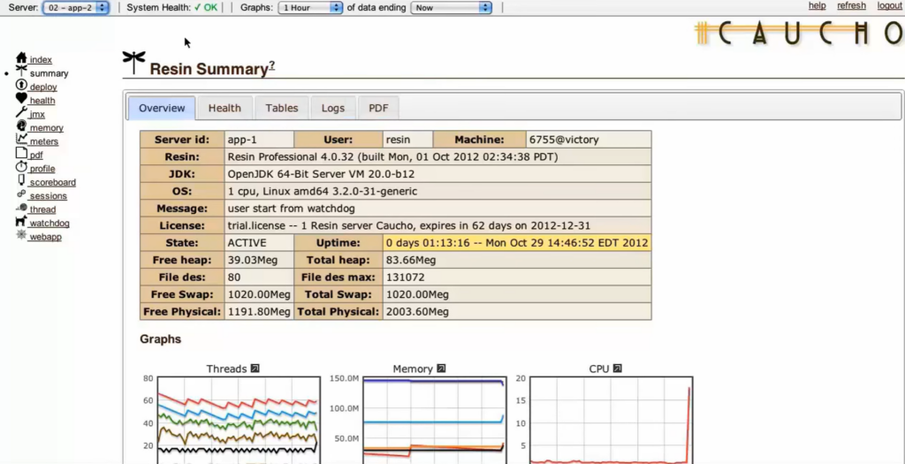Open the jmx link
Viewport: 905px width, 464px height.
(x=37, y=114)
